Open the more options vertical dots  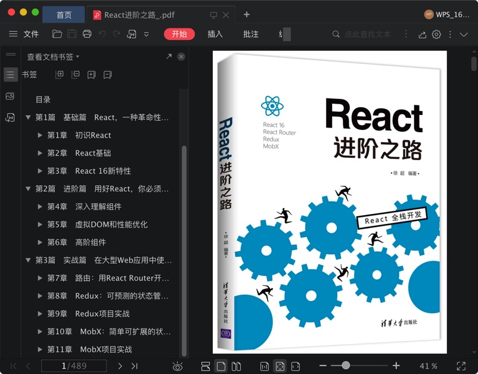pos(450,34)
